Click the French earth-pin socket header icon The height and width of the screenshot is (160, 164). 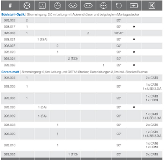pyautogui.click(x=57, y=5)
